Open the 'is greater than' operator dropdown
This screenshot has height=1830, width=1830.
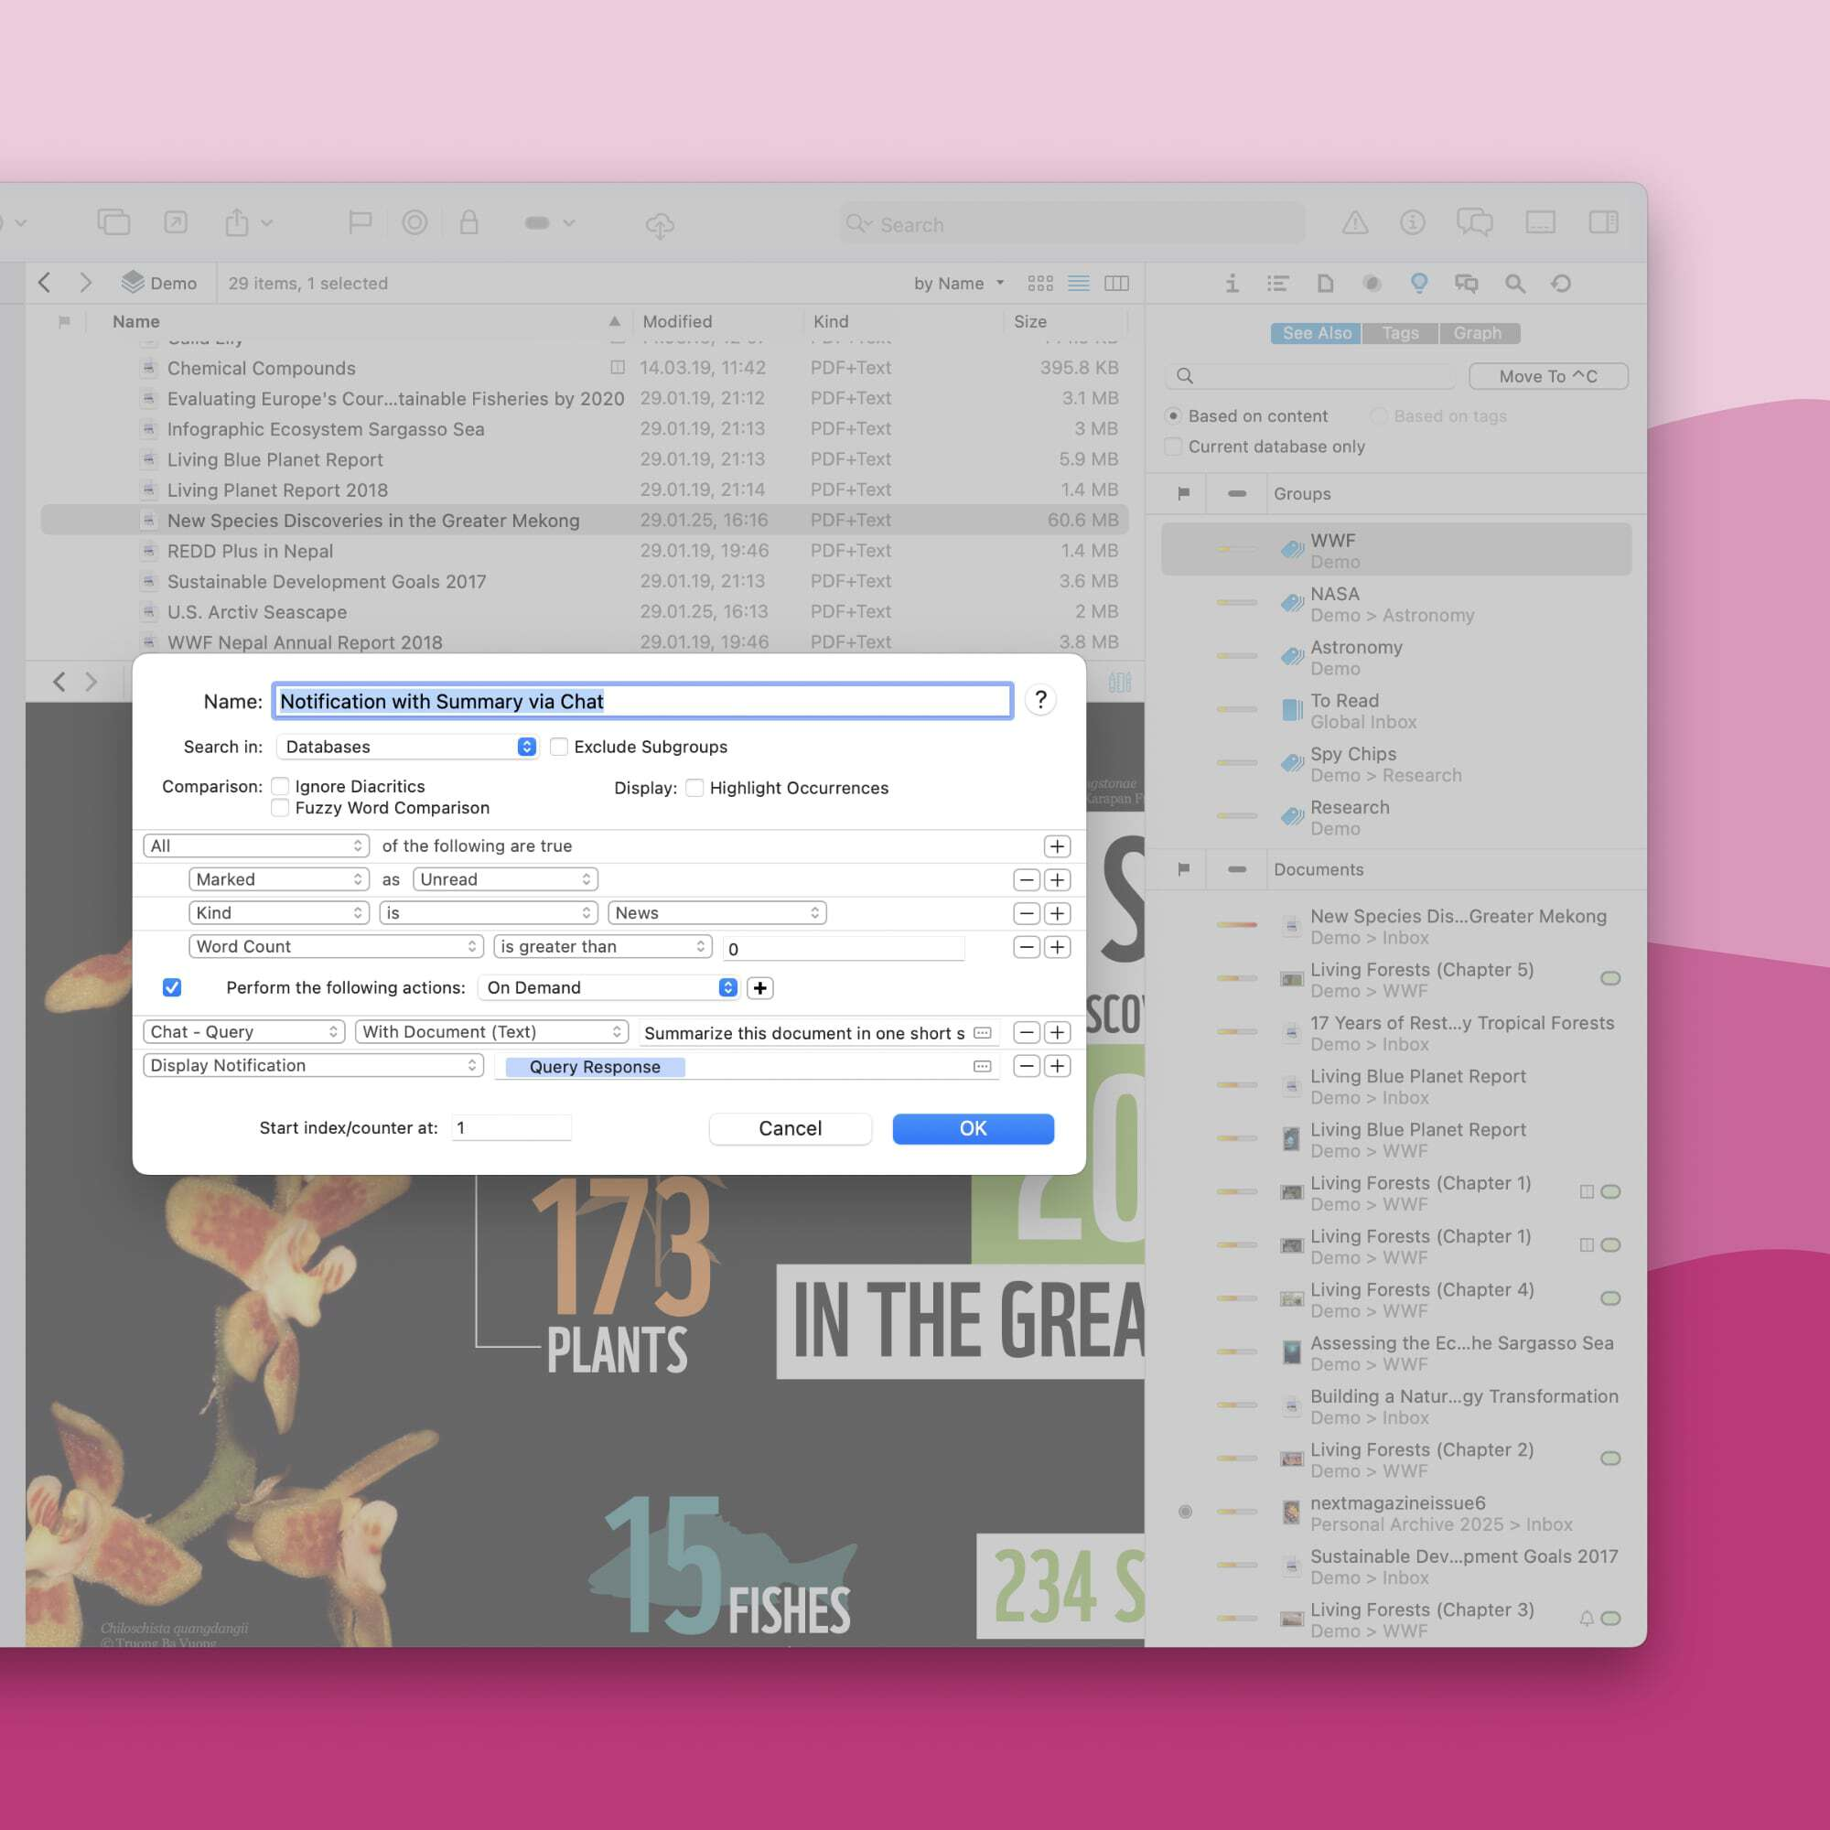[x=602, y=946]
